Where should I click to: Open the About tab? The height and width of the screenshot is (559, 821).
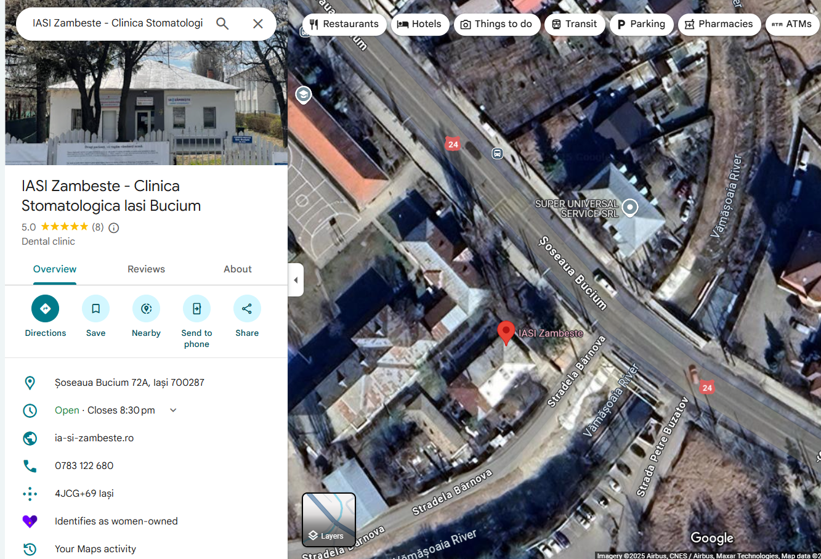click(x=237, y=269)
